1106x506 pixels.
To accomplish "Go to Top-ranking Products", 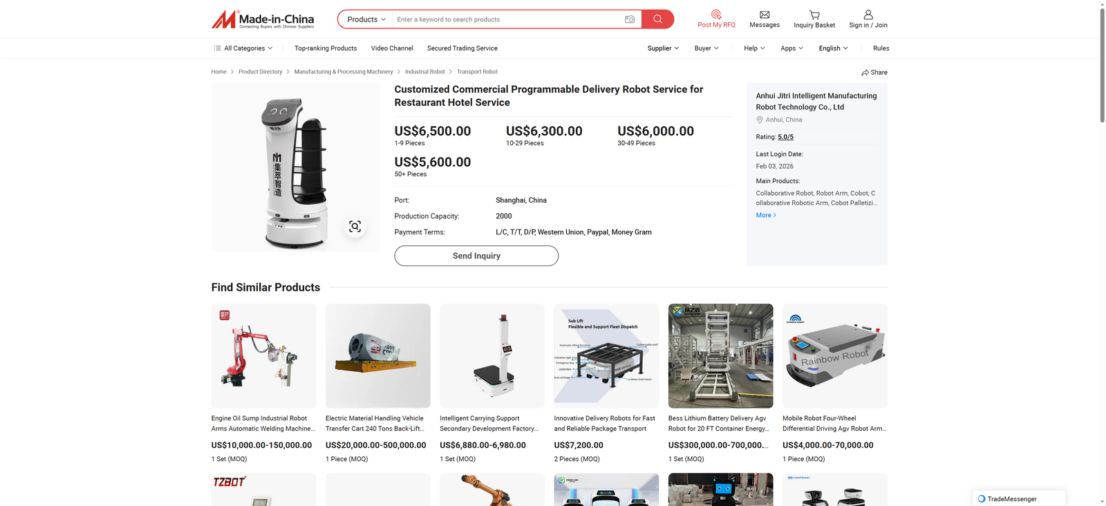I will tap(326, 48).
